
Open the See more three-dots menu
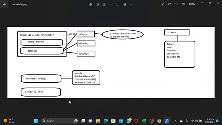coord(132,4)
